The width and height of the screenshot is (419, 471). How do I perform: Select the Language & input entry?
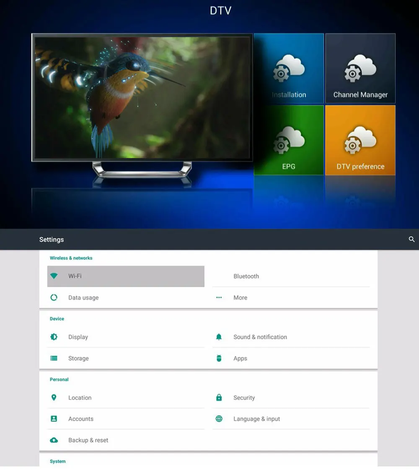[x=291, y=418]
